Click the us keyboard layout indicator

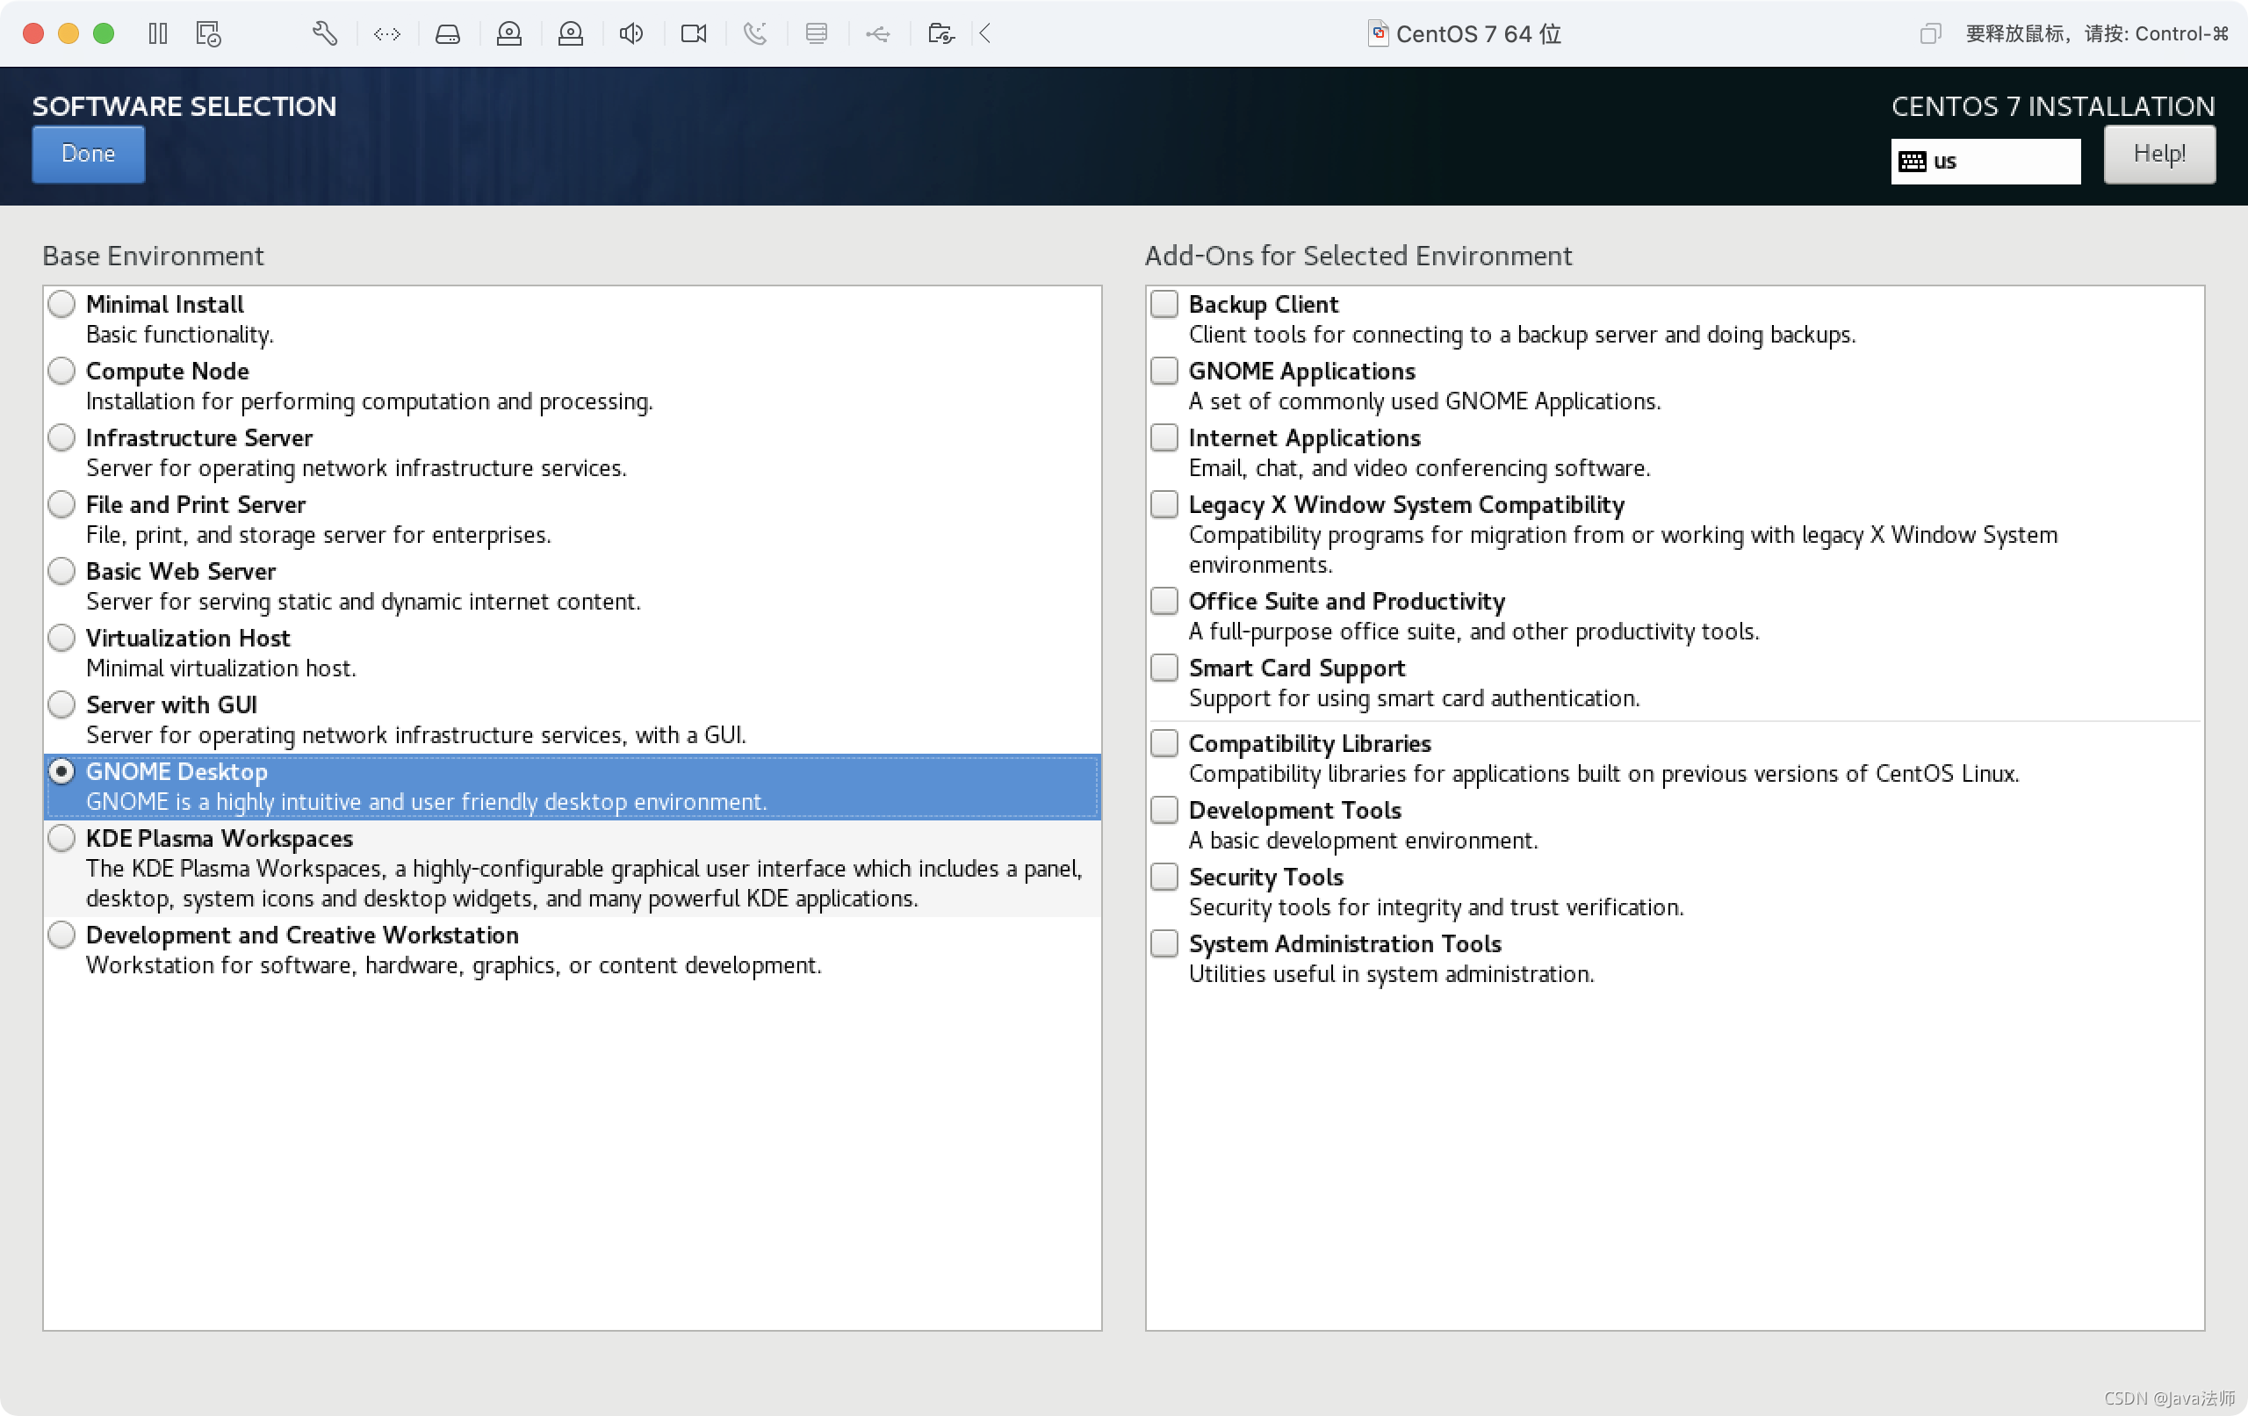pos(1985,161)
